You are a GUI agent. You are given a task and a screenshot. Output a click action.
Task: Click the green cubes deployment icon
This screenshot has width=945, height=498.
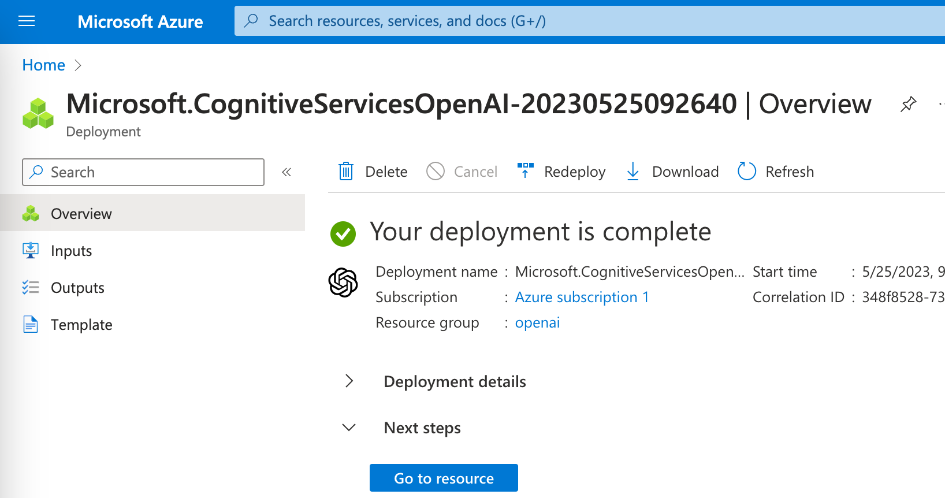[x=38, y=113]
